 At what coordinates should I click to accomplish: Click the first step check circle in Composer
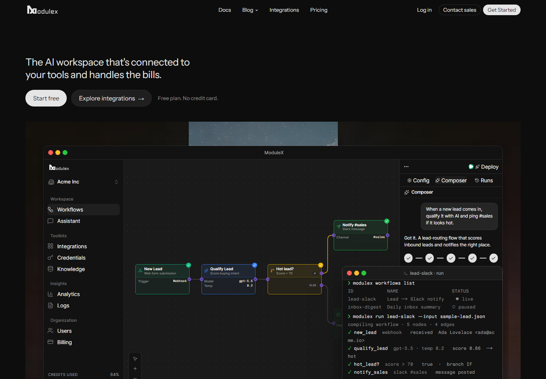408,258
